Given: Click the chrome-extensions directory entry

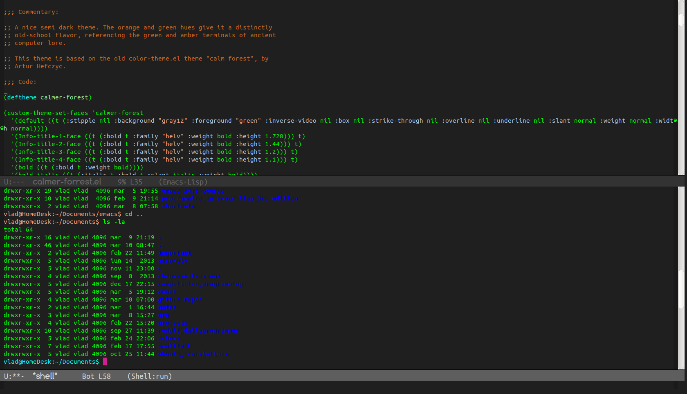Looking at the screenshot, I should (189, 276).
